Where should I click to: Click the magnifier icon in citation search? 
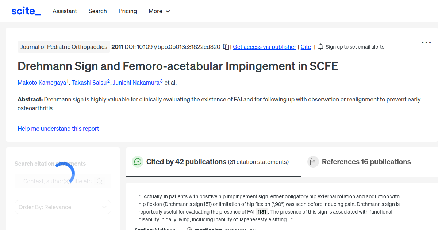click(x=100, y=181)
